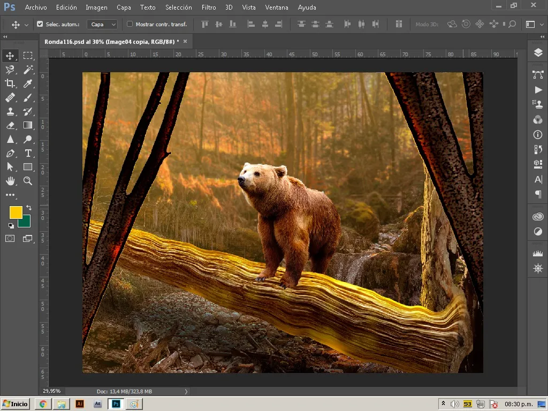Select the Pen tool

(10, 153)
